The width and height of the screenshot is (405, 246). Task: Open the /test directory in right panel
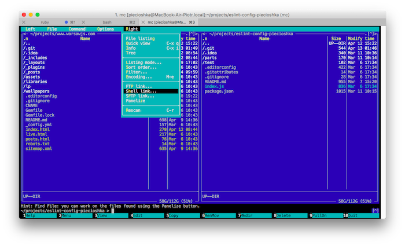click(x=208, y=62)
